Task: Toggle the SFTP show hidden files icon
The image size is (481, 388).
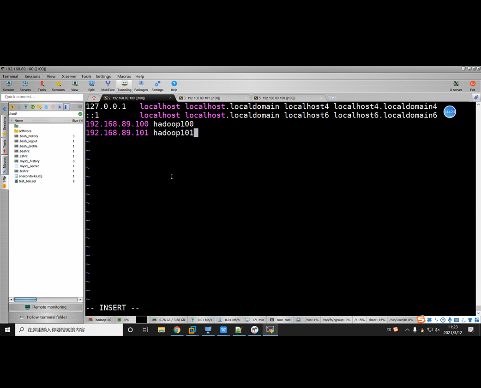Action: (66, 107)
